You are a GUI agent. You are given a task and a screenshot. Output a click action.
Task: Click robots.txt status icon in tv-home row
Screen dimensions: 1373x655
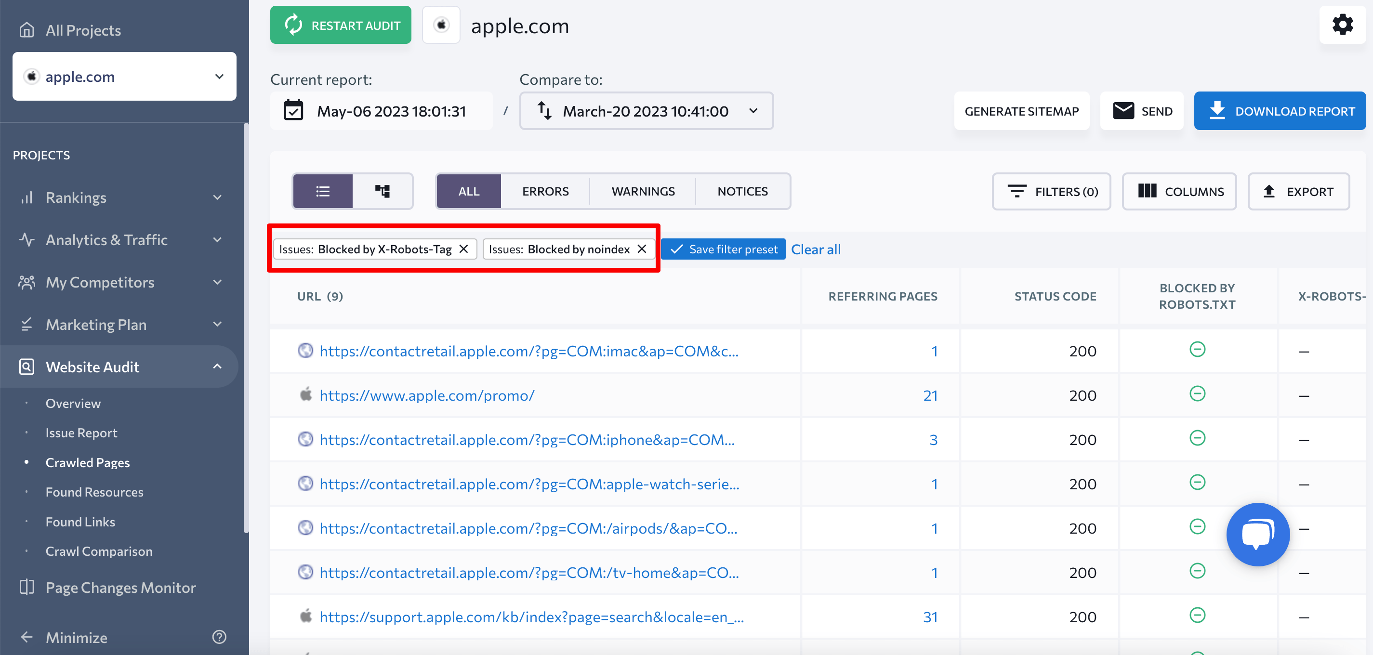click(1197, 571)
